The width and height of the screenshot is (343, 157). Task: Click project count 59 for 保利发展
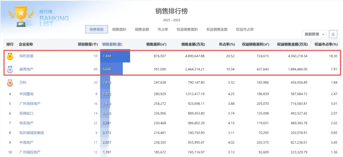95,56
